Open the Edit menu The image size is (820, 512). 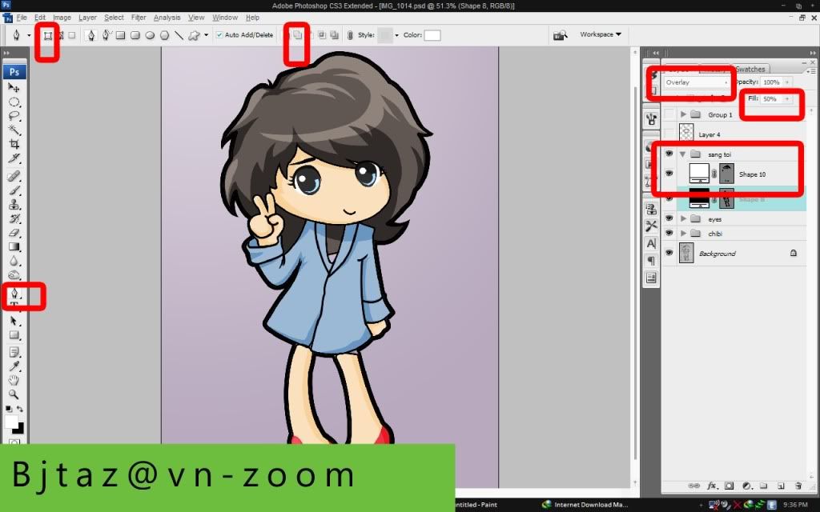[x=40, y=18]
